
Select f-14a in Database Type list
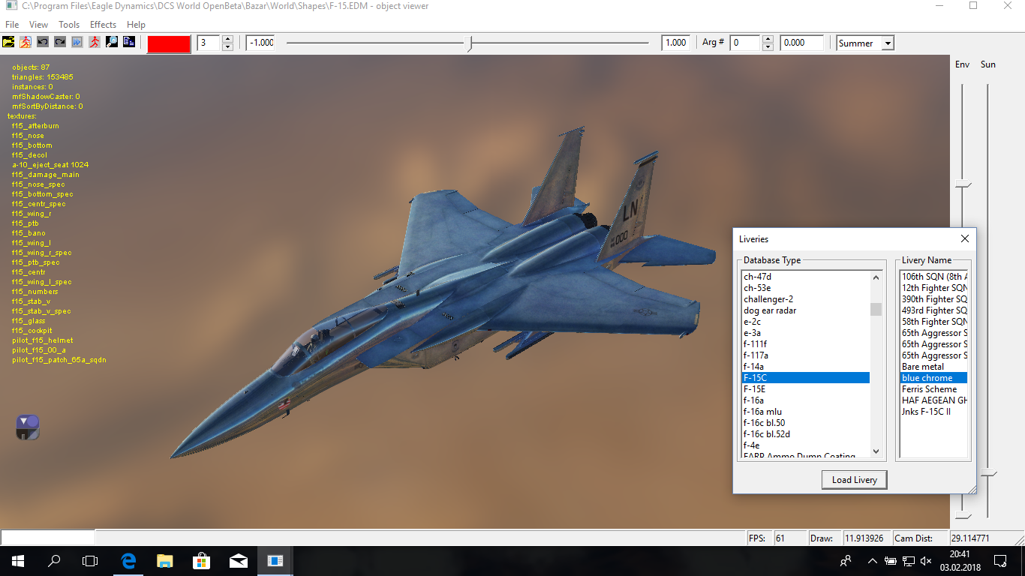805,367
